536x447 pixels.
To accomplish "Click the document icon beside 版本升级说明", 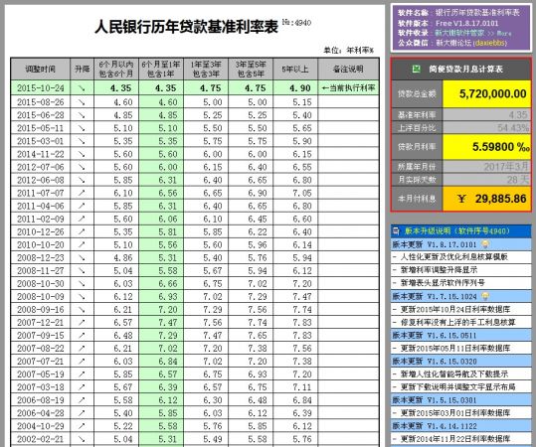I will [x=396, y=231].
